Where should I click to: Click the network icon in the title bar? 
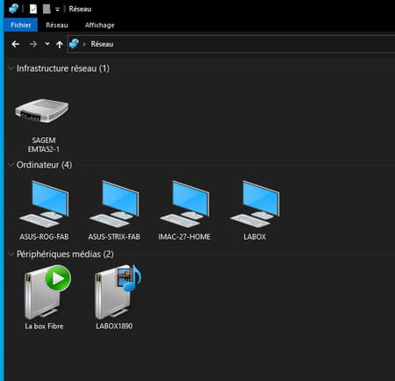[14, 9]
